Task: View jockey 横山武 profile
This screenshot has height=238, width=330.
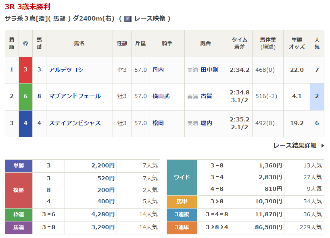Action: tap(161, 96)
